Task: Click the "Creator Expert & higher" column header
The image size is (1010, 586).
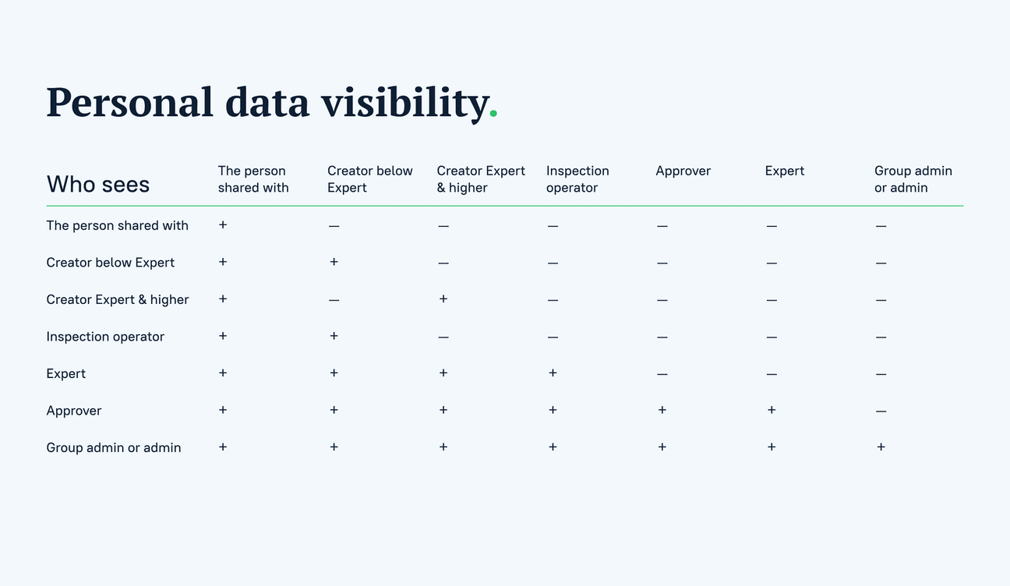Action: 481,179
